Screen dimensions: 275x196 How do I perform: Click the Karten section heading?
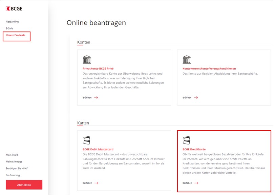pos(83,123)
